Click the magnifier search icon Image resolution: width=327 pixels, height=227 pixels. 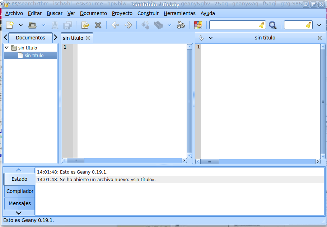[x=272, y=25]
